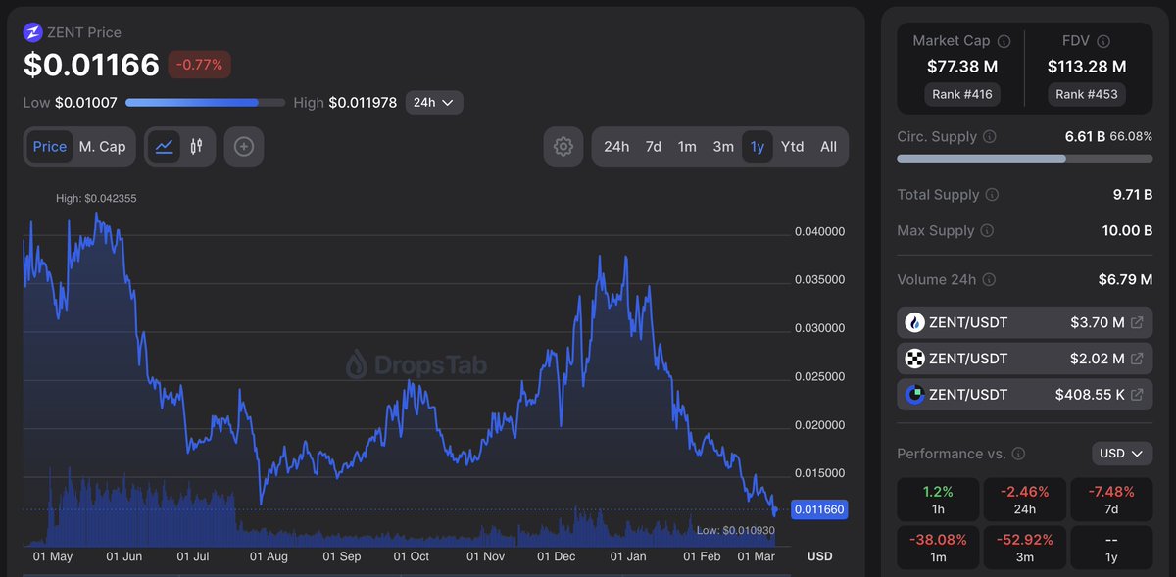Click FDV info icon
Viewport: 1176px width, 577px height.
[x=1103, y=41]
